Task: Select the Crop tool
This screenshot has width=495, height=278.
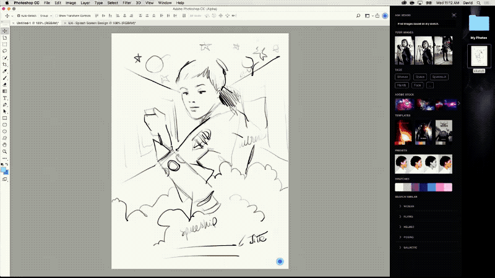Action: click(5, 65)
